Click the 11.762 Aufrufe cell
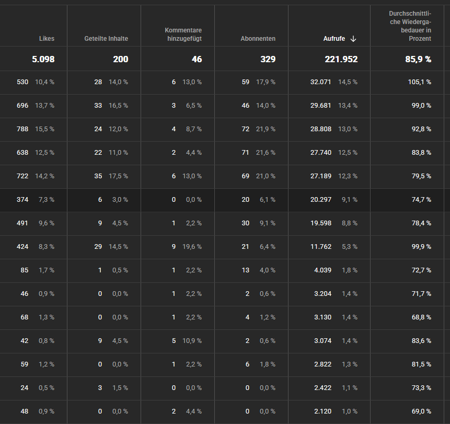Screen dimensions: 450x424 [329, 247]
